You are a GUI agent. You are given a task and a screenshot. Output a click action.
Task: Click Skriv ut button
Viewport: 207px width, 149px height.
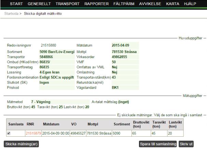[x=186, y=144]
